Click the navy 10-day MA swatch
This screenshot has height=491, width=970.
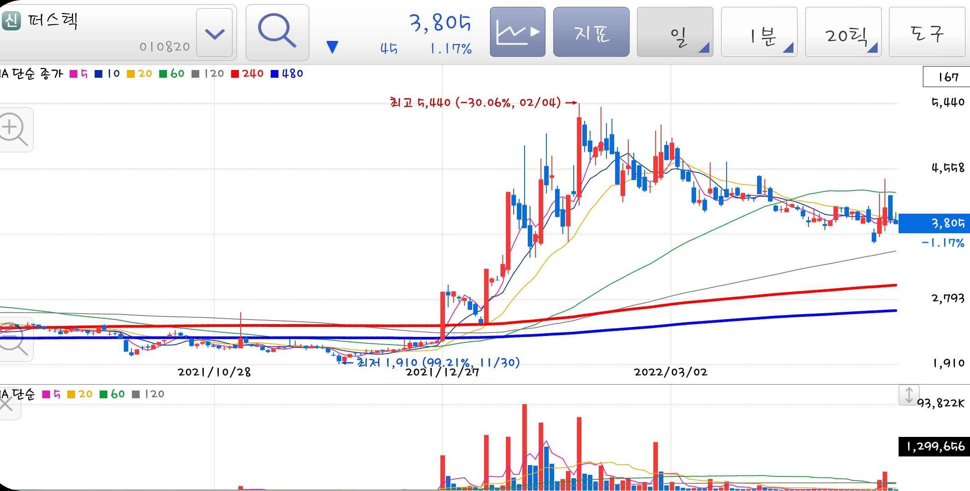click(x=99, y=74)
